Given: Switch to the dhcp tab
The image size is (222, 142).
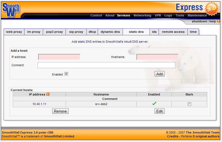Looking at the screenshot, I should 92,32.
